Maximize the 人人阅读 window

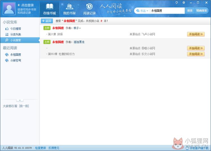(x=198, y=3)
